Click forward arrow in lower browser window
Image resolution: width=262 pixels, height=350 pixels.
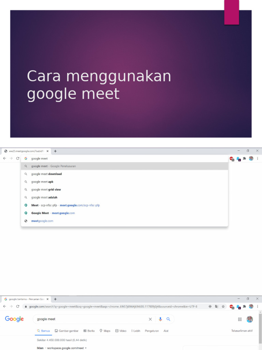11,306
